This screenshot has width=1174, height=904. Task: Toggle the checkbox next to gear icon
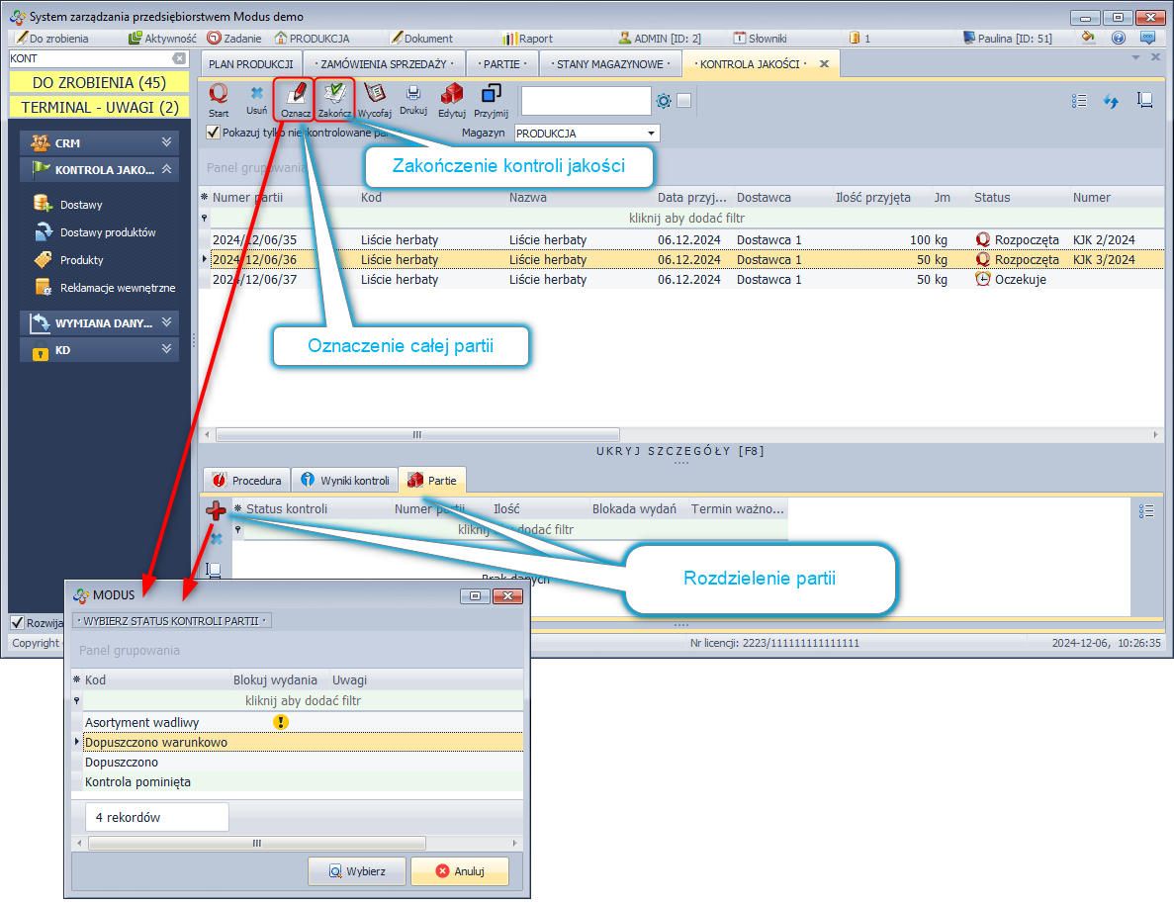click(x=684, y=100)
